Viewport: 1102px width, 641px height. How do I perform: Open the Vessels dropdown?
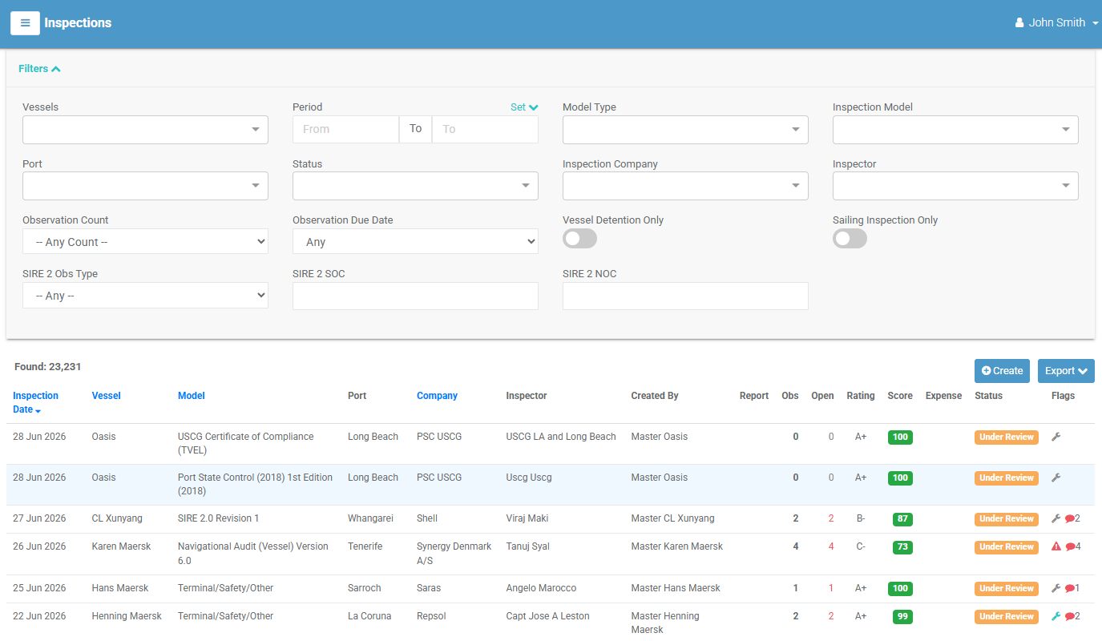click(x=145, y=130)
